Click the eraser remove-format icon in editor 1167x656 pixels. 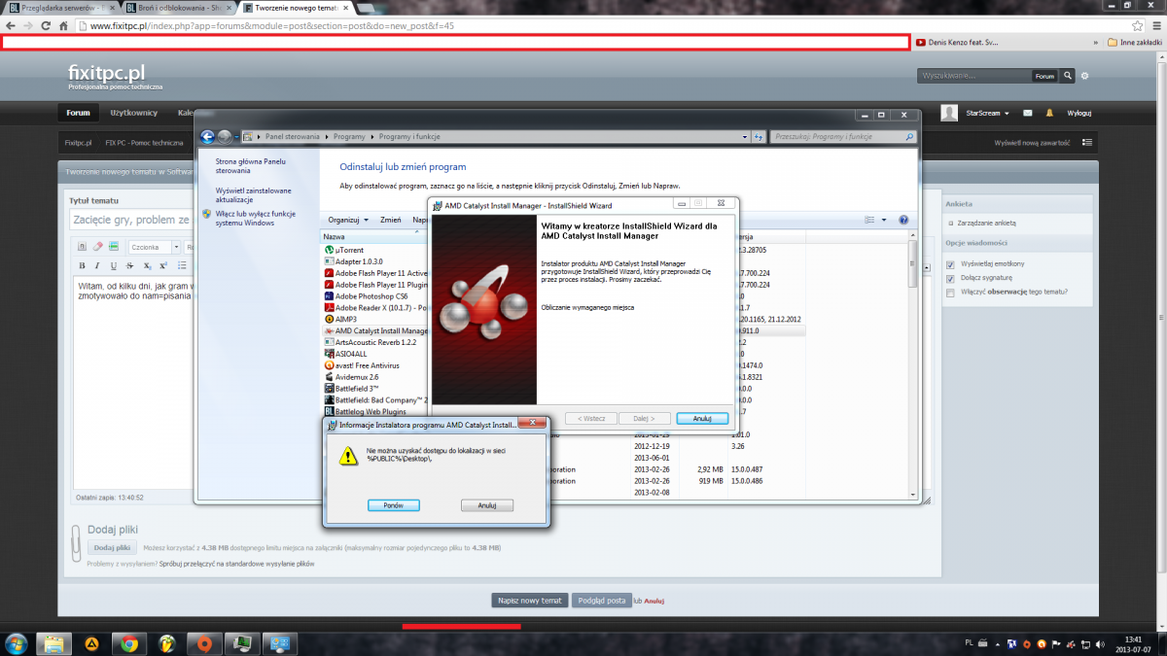98,246
